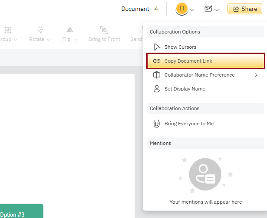Click the Flip tool icon
The height and width of the screenshot is (218, 267).
pos(69,30)
